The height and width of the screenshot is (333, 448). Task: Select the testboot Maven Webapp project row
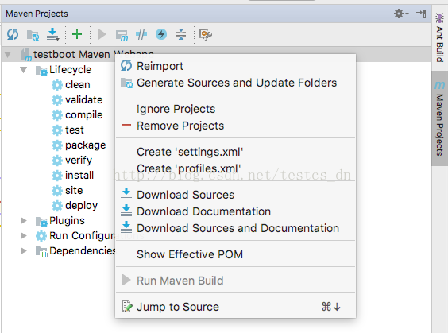(x=216, y=54)
